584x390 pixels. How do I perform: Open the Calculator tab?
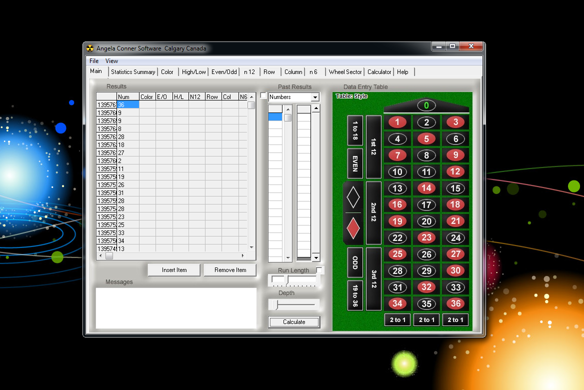click(x=379, y=72)
